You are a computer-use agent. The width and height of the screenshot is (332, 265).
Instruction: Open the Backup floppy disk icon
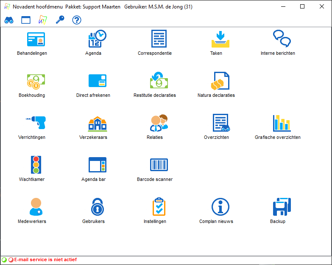(282, 207)
